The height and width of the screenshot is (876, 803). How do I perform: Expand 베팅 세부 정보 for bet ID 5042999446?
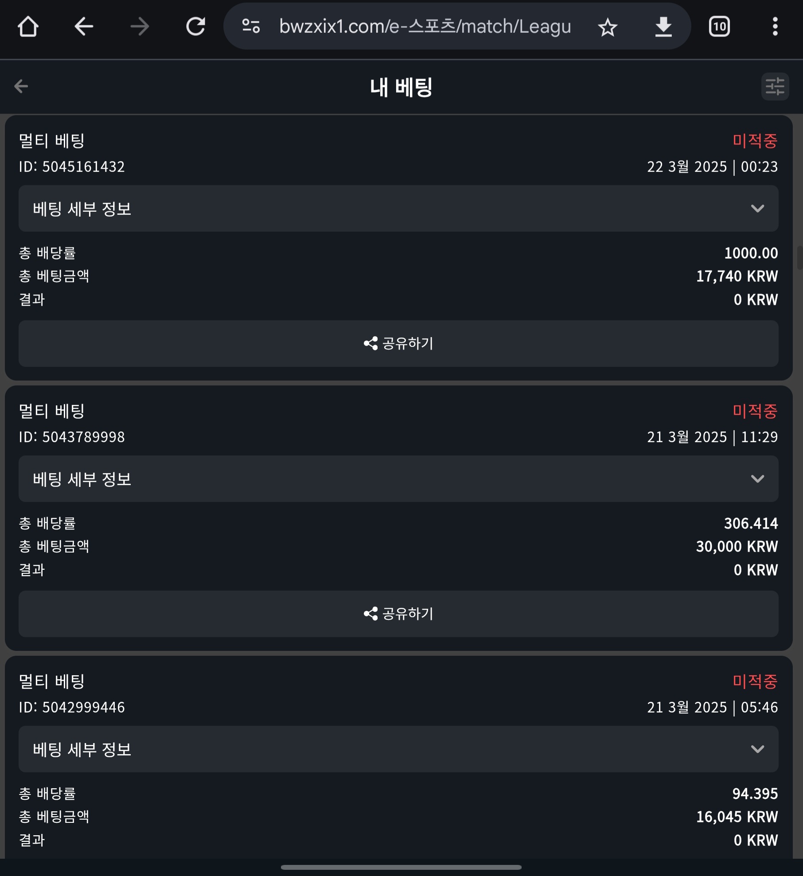point(398,749)
